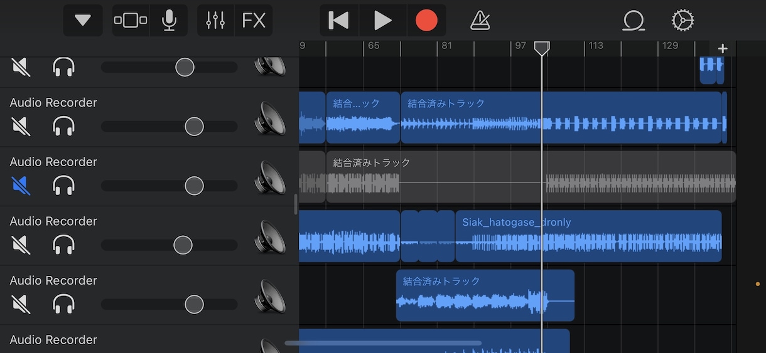Tap bar number 129 on the ruler
The height and width of the screenshot is (353, 766).
(x=671, y=46)
